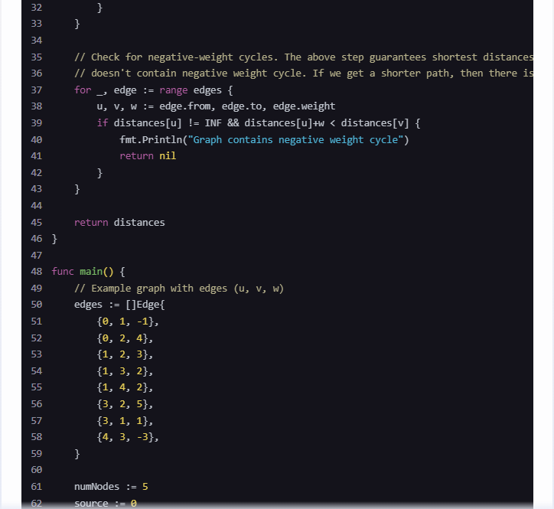
Task: Click the 'range' keyword on line 37
Action: (x=173, y=90)
